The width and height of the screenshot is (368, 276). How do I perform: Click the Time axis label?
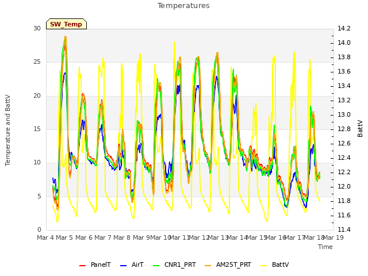[x=325, y=247]
